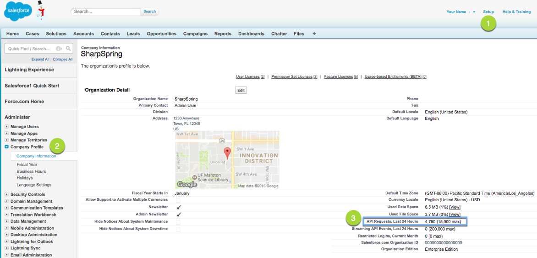Click the Salesforce cloud logo
The height and width of the screenshot is (258, 537).
18,12
